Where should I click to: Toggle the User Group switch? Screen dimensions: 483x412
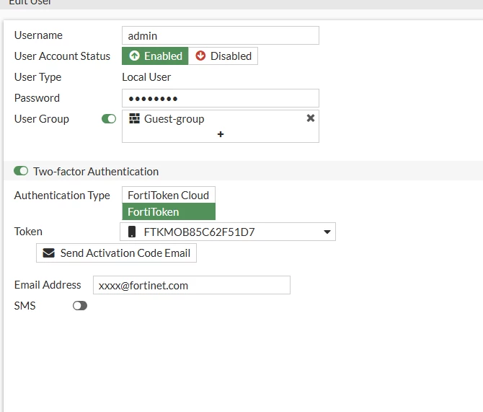109,119
